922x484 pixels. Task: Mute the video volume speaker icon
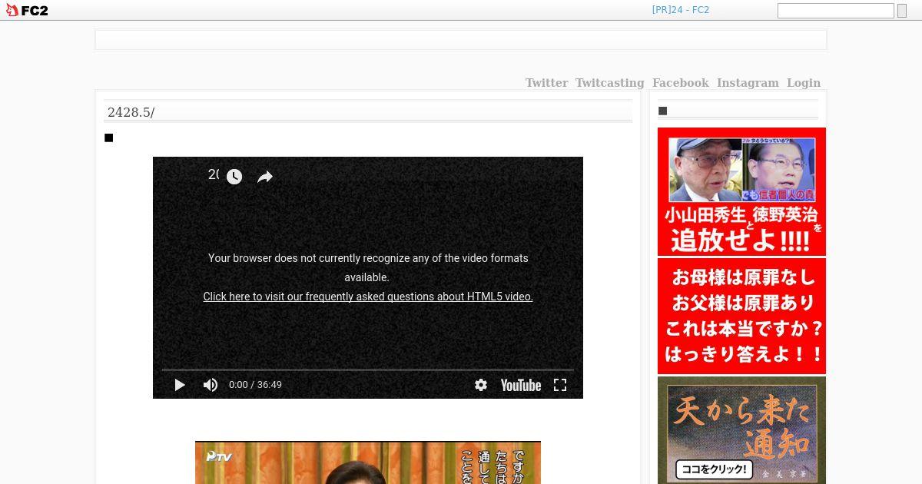210,385
